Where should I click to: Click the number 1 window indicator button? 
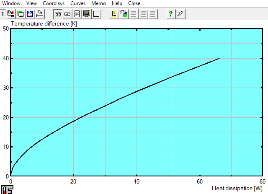coord(3,14)
